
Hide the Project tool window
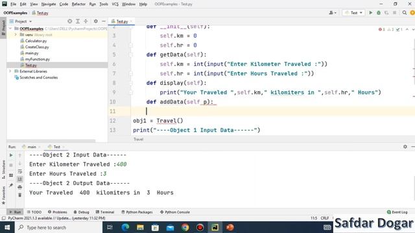pos(104,21)
